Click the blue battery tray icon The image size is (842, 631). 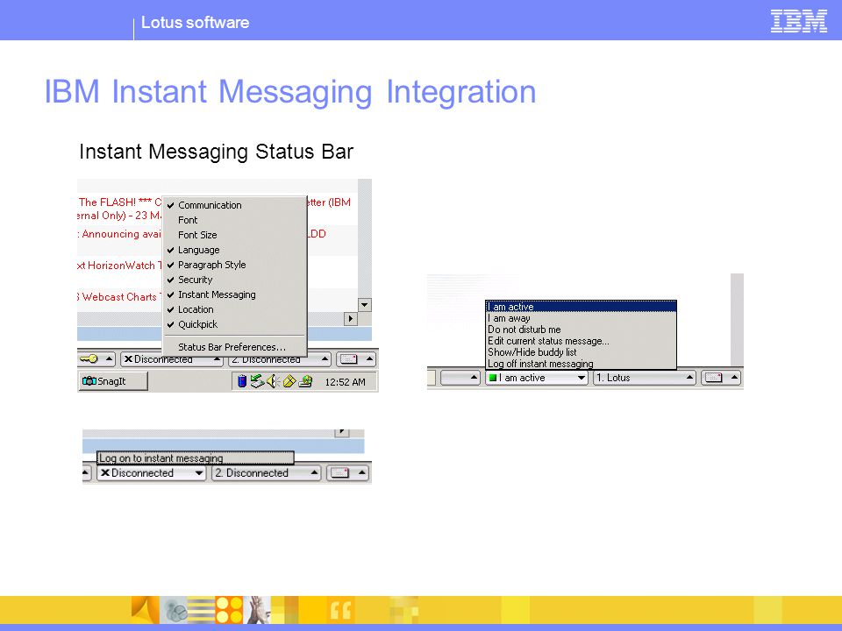[x=242, y=381]
